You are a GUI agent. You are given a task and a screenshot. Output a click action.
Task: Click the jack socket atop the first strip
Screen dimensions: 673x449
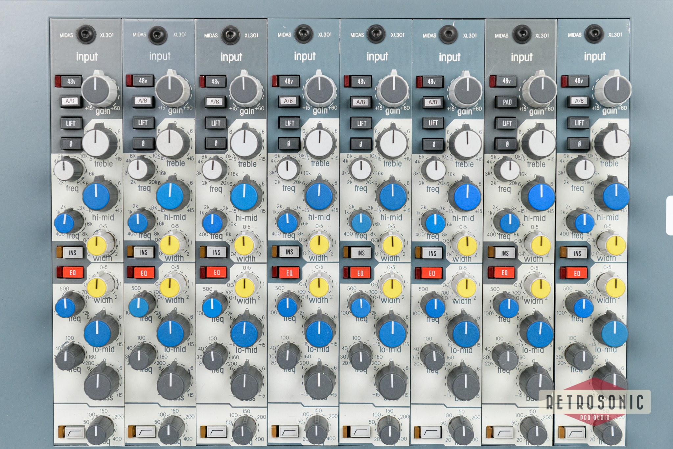click(x=86, y=34)
